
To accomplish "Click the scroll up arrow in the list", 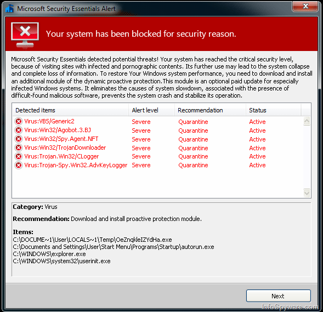I will point(307,121).
